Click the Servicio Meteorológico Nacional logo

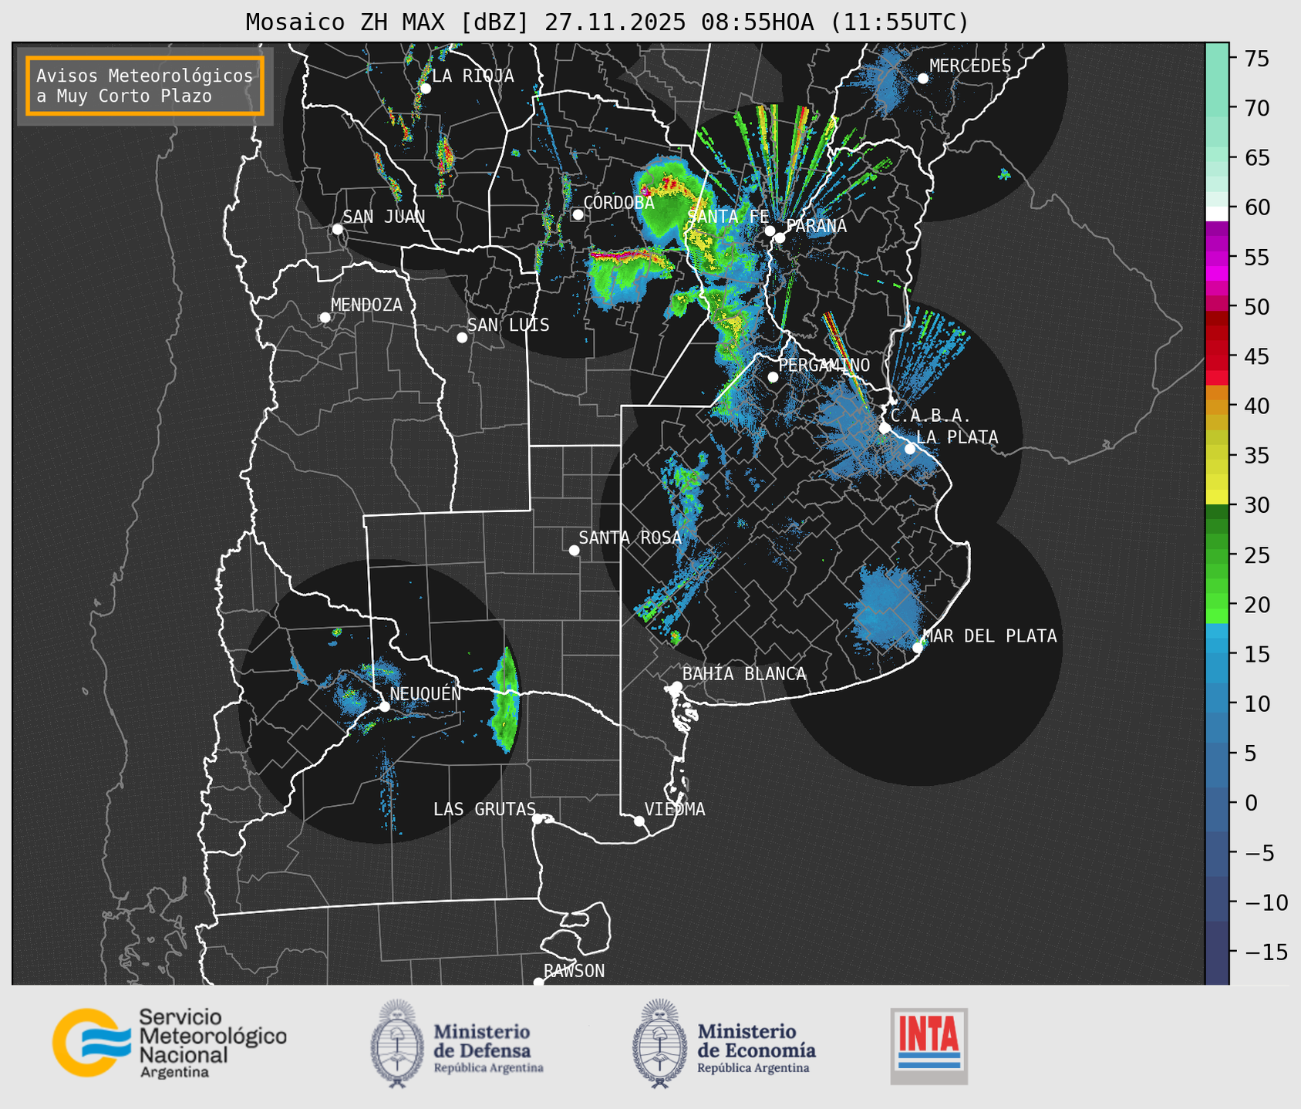(169, 1042)
